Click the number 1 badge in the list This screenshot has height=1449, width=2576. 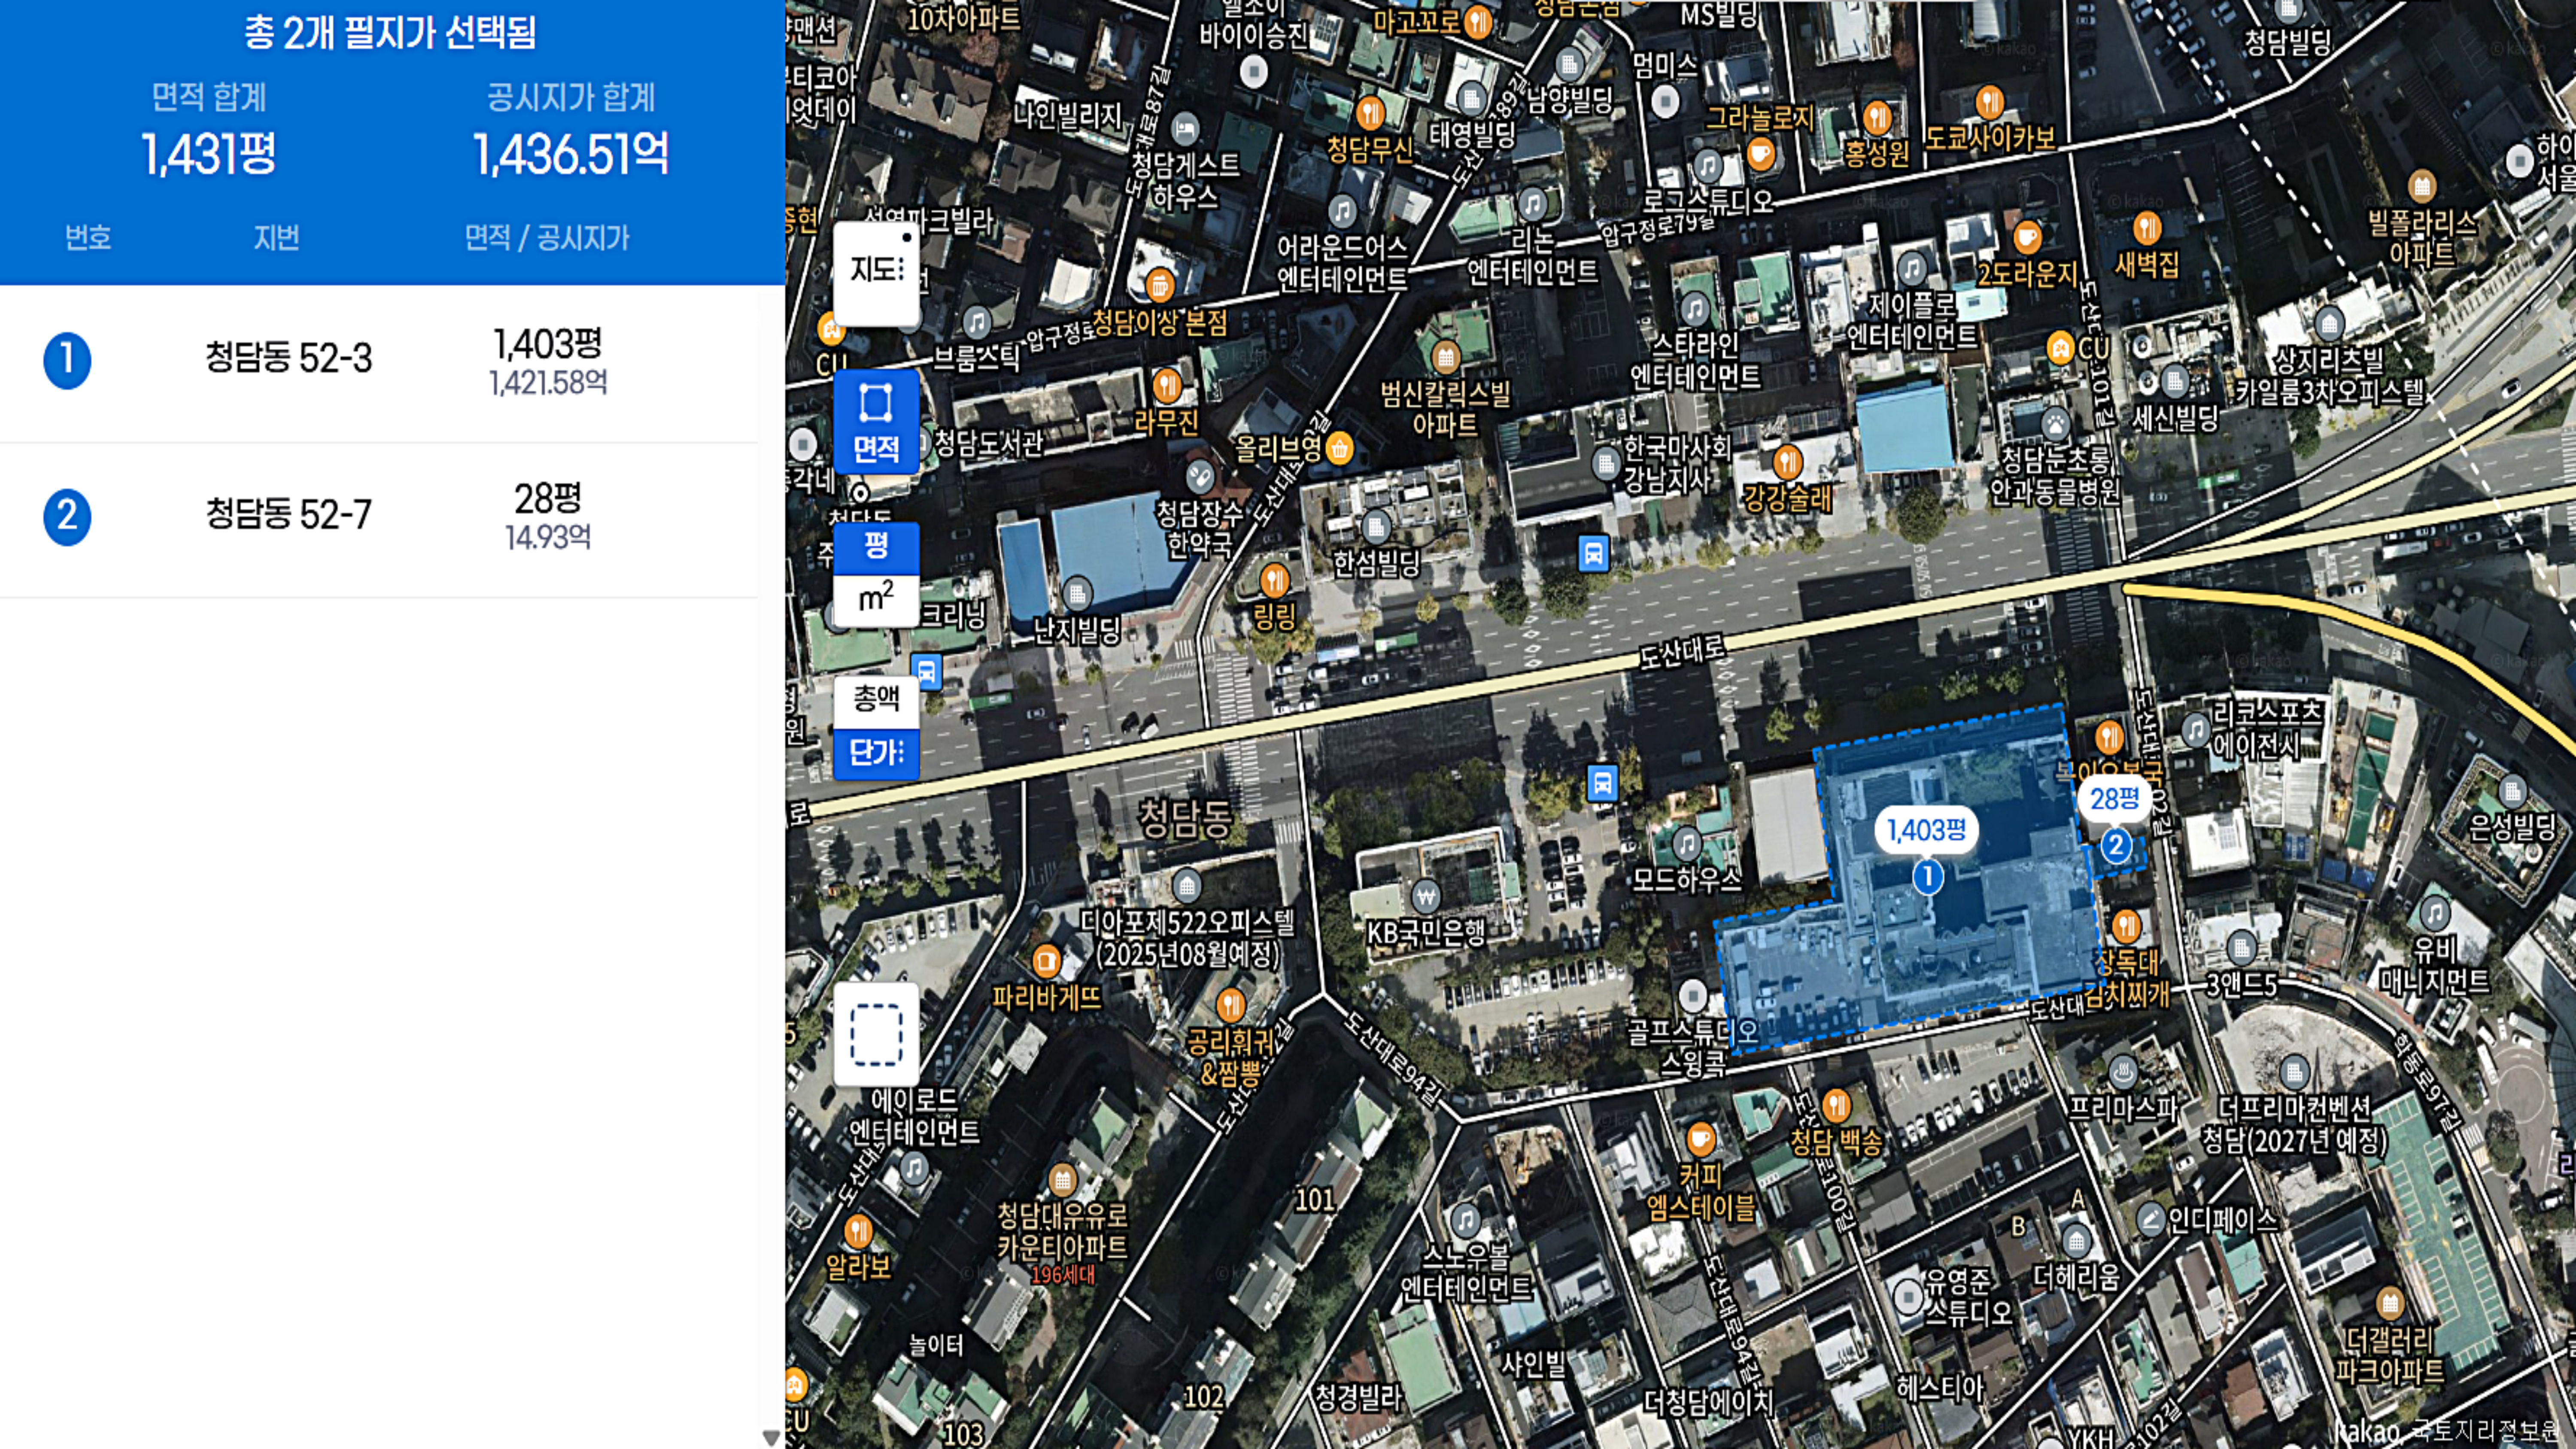click(x=67, y=360)
